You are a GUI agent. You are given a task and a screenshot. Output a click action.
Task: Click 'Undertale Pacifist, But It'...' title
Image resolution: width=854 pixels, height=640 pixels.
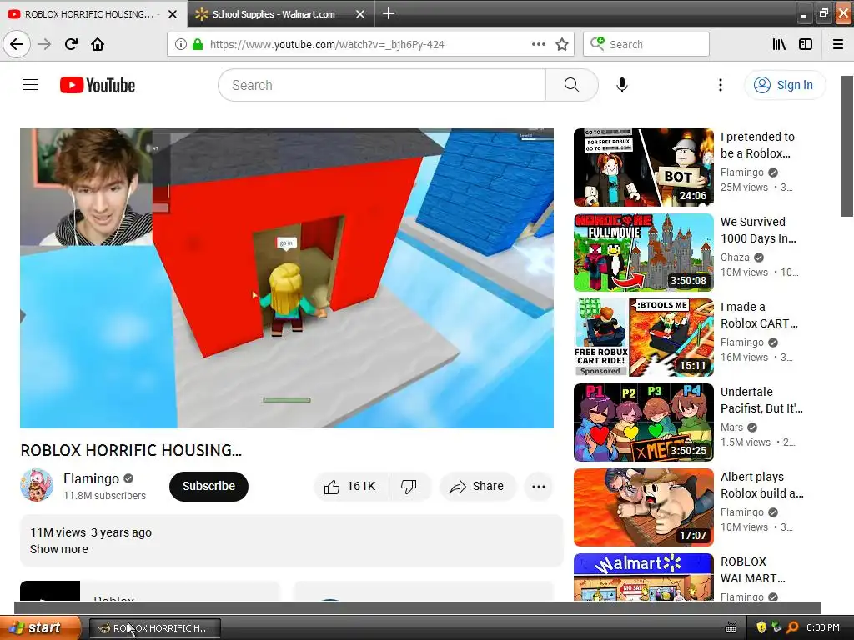[761, 400]
